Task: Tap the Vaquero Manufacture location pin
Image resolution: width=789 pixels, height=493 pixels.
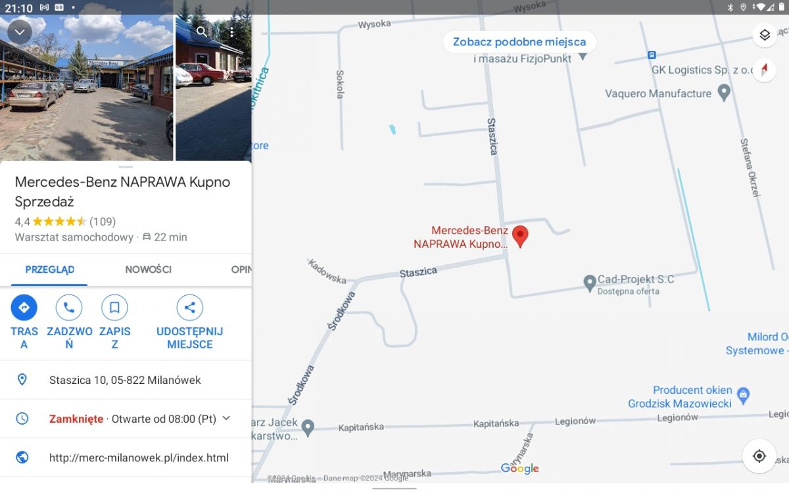Action: (x=724, y=93)
